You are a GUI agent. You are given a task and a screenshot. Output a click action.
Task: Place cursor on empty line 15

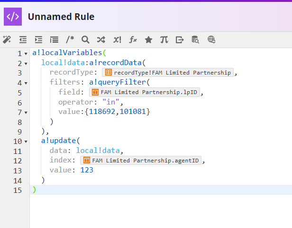click(142, 190)
